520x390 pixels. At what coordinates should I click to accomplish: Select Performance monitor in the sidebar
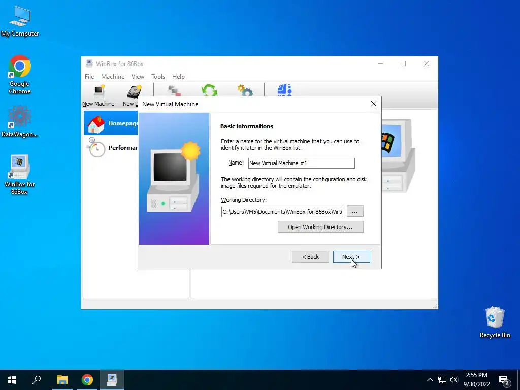coord(111,148)
